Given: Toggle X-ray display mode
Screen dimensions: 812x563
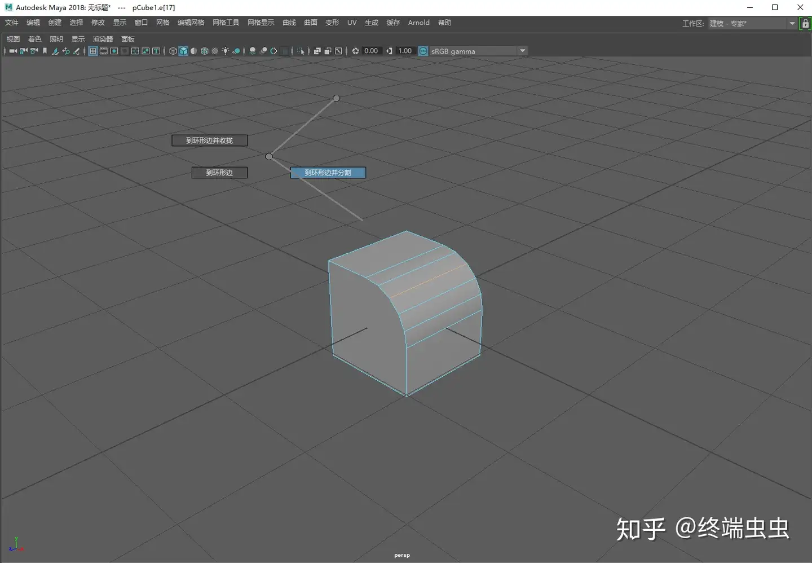Looking at the screenshot, I should coord(317,51).
